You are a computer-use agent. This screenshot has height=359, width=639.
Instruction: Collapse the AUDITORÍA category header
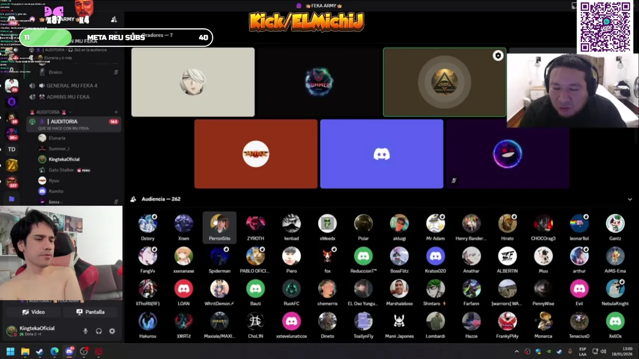tap(50, 112)
